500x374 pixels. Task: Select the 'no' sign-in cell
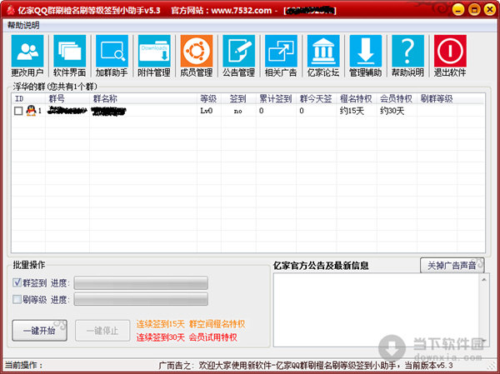pos(237,112)
